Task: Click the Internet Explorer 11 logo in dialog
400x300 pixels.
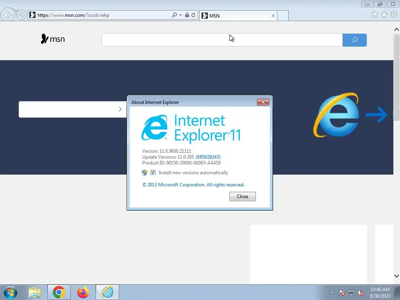Action: tap(191, 128)
